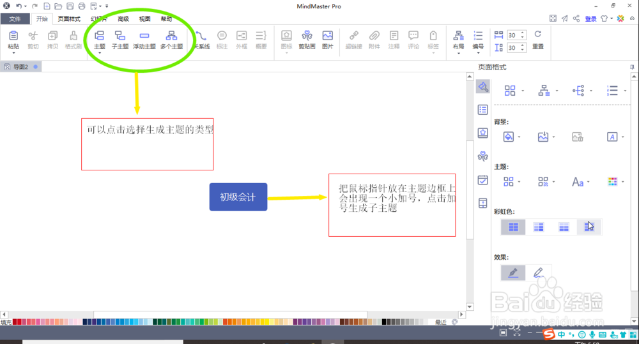Expand the 布局 layout dropdown
The image size is (639, 344).
[458, 53]
